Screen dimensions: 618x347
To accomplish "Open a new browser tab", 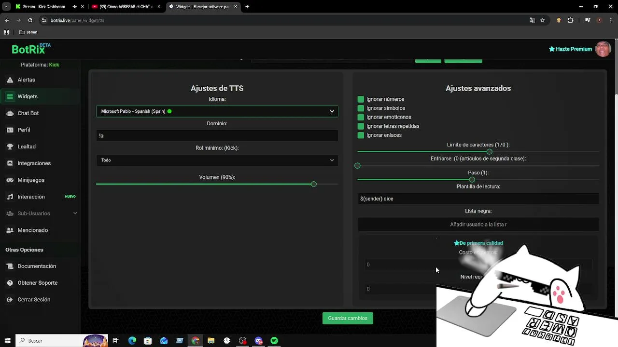I will click(247, 7).
